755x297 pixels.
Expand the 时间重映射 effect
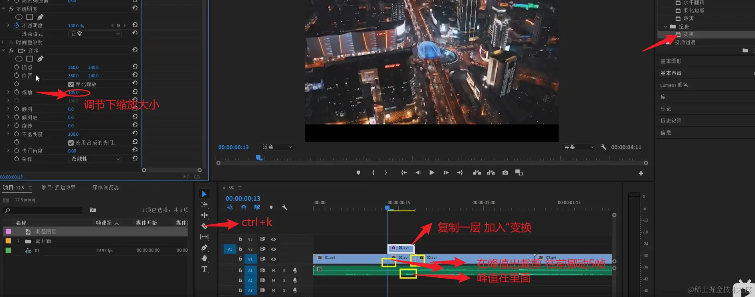(x=3, y=42)
